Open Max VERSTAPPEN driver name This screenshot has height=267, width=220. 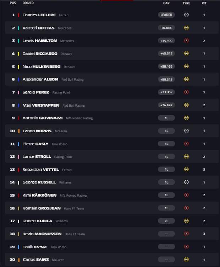pos(41,105)
